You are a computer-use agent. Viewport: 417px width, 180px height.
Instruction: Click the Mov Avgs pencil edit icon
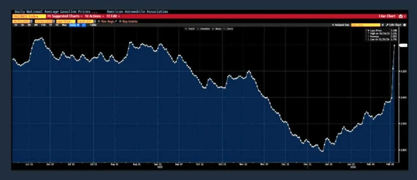[x=116, y=21]
